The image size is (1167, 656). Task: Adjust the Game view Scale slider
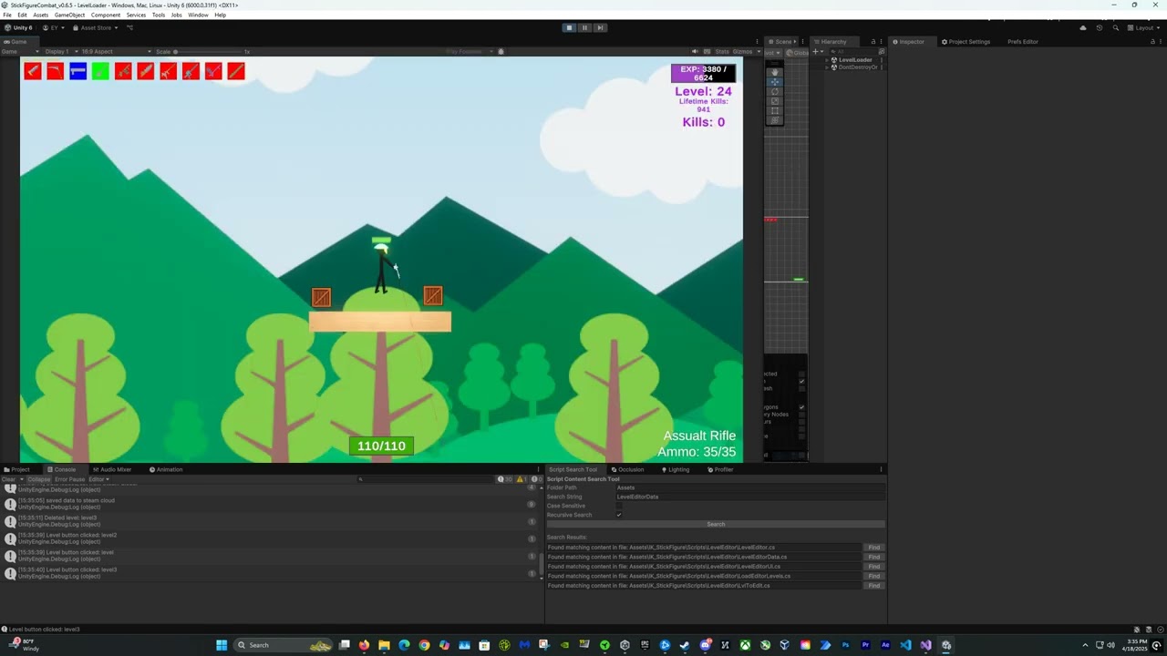208,51
